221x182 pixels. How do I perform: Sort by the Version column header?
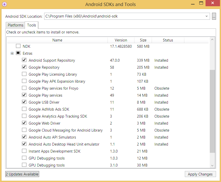coord(121,40)
